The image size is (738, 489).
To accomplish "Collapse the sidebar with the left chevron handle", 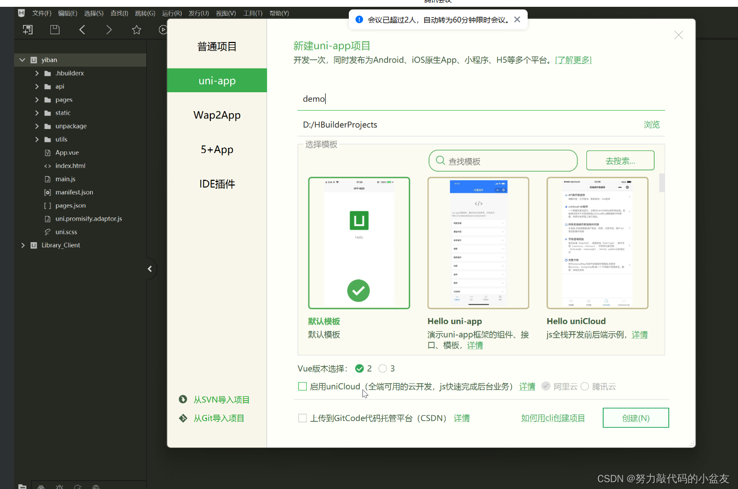I will [x=150, y=269].
